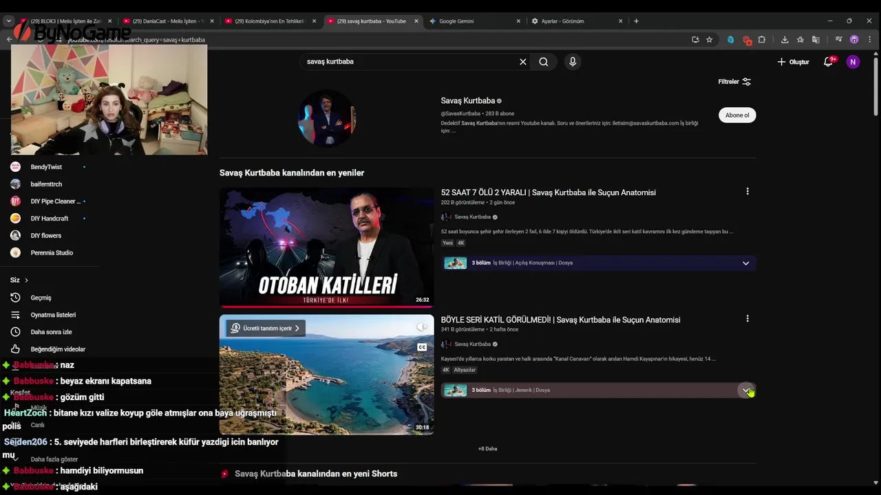Image resolution: width=881 pixels, height=495 pixels.
Task: Open the bookmarks star list icon
Action: point(800,40)
